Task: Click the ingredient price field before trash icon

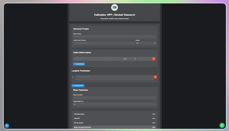Action: pyautogui.click(x=144, y=59)
